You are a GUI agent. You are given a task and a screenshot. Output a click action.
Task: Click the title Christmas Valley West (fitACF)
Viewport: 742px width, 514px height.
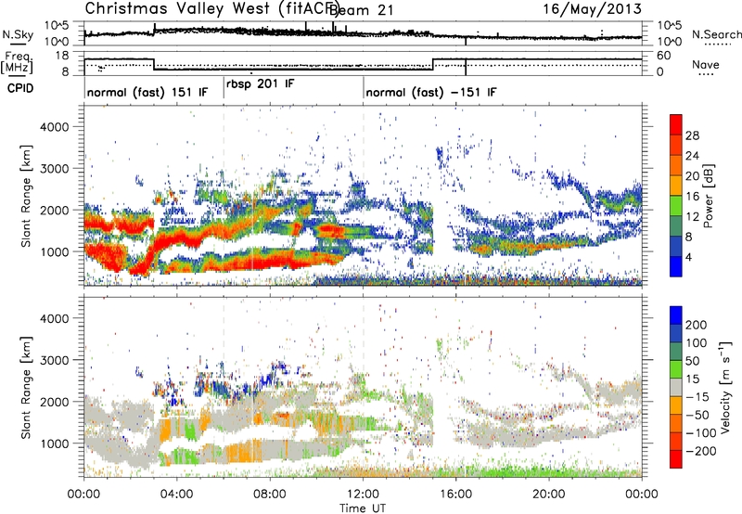pyautogui.click(x=212, y=8)
